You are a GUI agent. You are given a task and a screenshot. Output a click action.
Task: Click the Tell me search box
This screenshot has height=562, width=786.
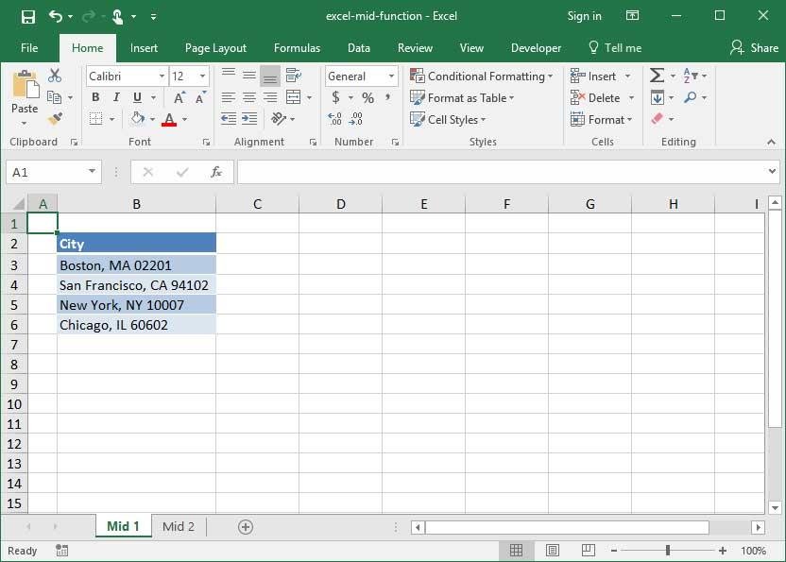(615, 48)
